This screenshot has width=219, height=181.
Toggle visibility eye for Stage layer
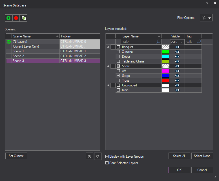point(177,76)
